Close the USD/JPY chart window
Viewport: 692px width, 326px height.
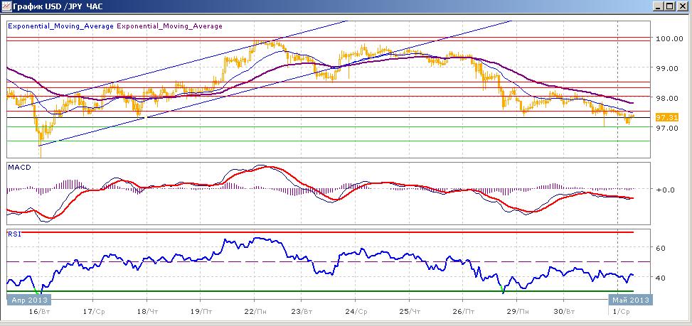(x=682, y=6)
